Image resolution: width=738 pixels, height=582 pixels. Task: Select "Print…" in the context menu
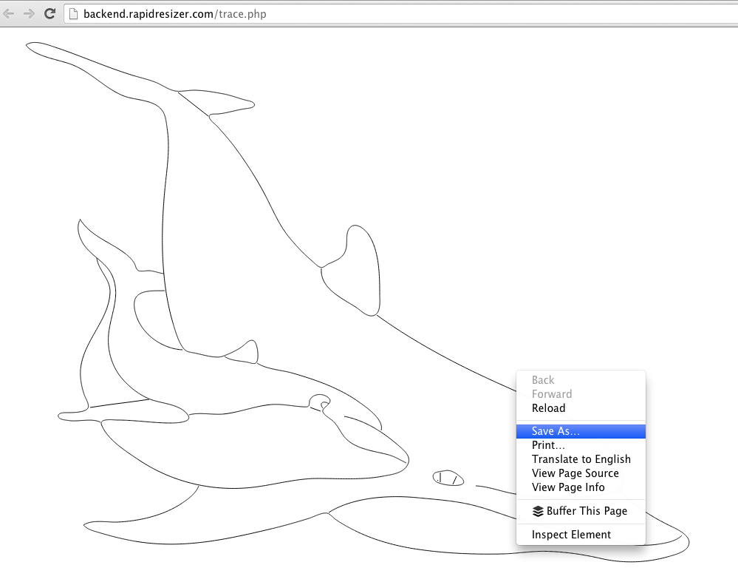tap(548, 445)
